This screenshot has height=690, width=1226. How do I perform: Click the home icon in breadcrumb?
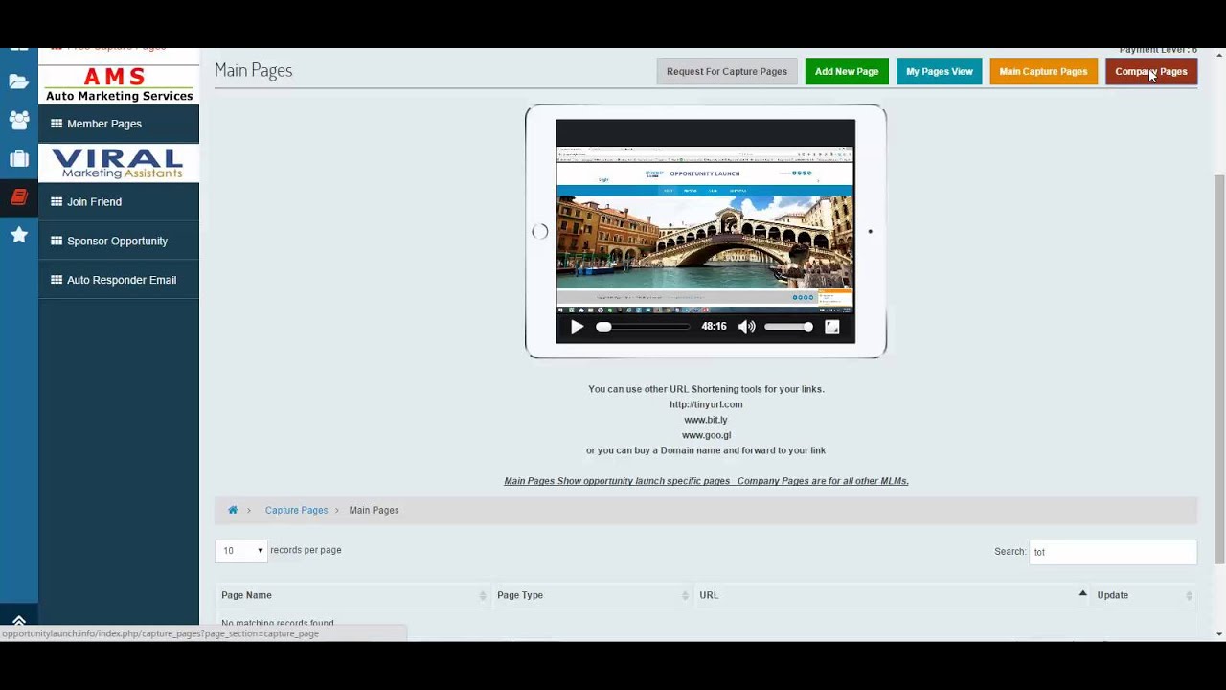[233, 510]
